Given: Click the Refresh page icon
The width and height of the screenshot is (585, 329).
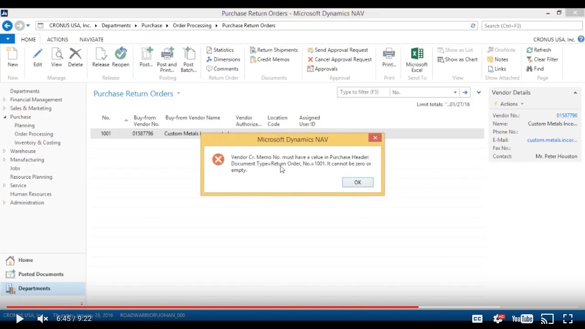Looking at the screenshot, I should point(529,50).
